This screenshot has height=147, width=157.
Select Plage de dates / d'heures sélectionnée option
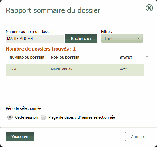pyautogui.click(x=43, y=117)
